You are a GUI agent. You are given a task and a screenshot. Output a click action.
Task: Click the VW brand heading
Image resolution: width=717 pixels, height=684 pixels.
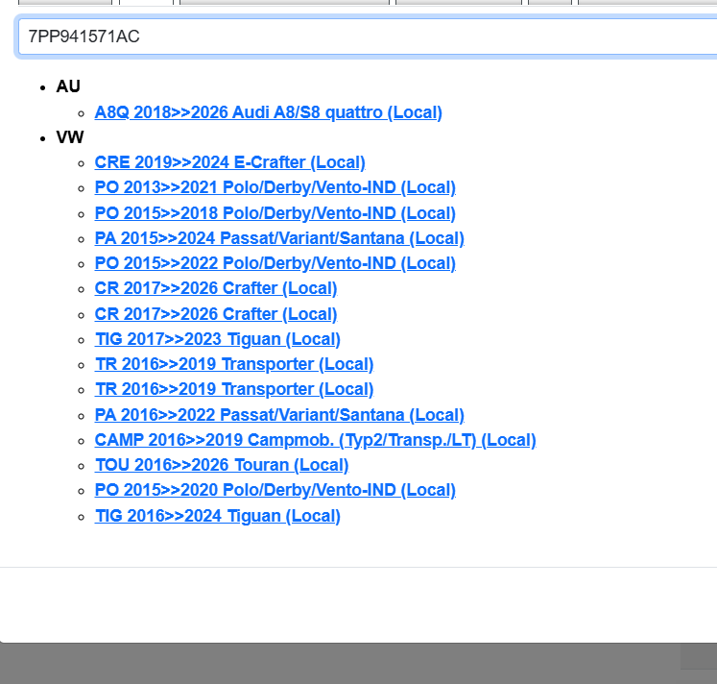(70, 137)
